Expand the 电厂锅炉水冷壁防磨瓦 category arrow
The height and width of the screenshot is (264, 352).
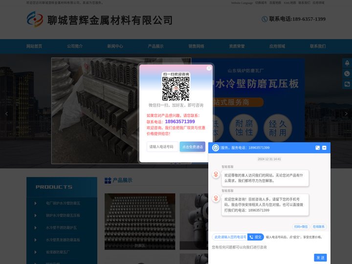click(x=36, y=203)
